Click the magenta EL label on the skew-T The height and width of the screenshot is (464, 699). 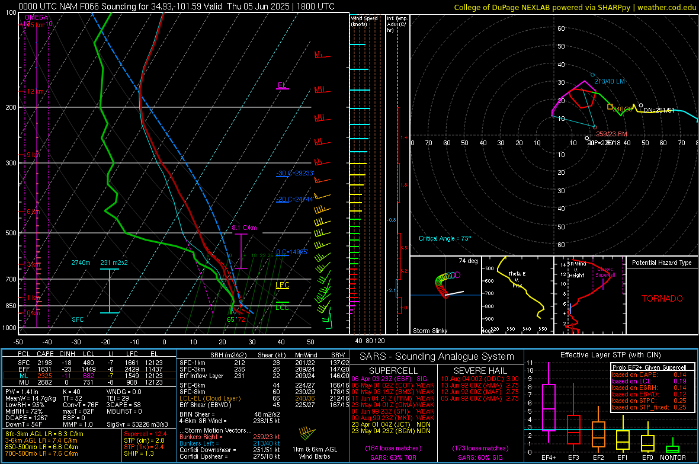[282, 85]
